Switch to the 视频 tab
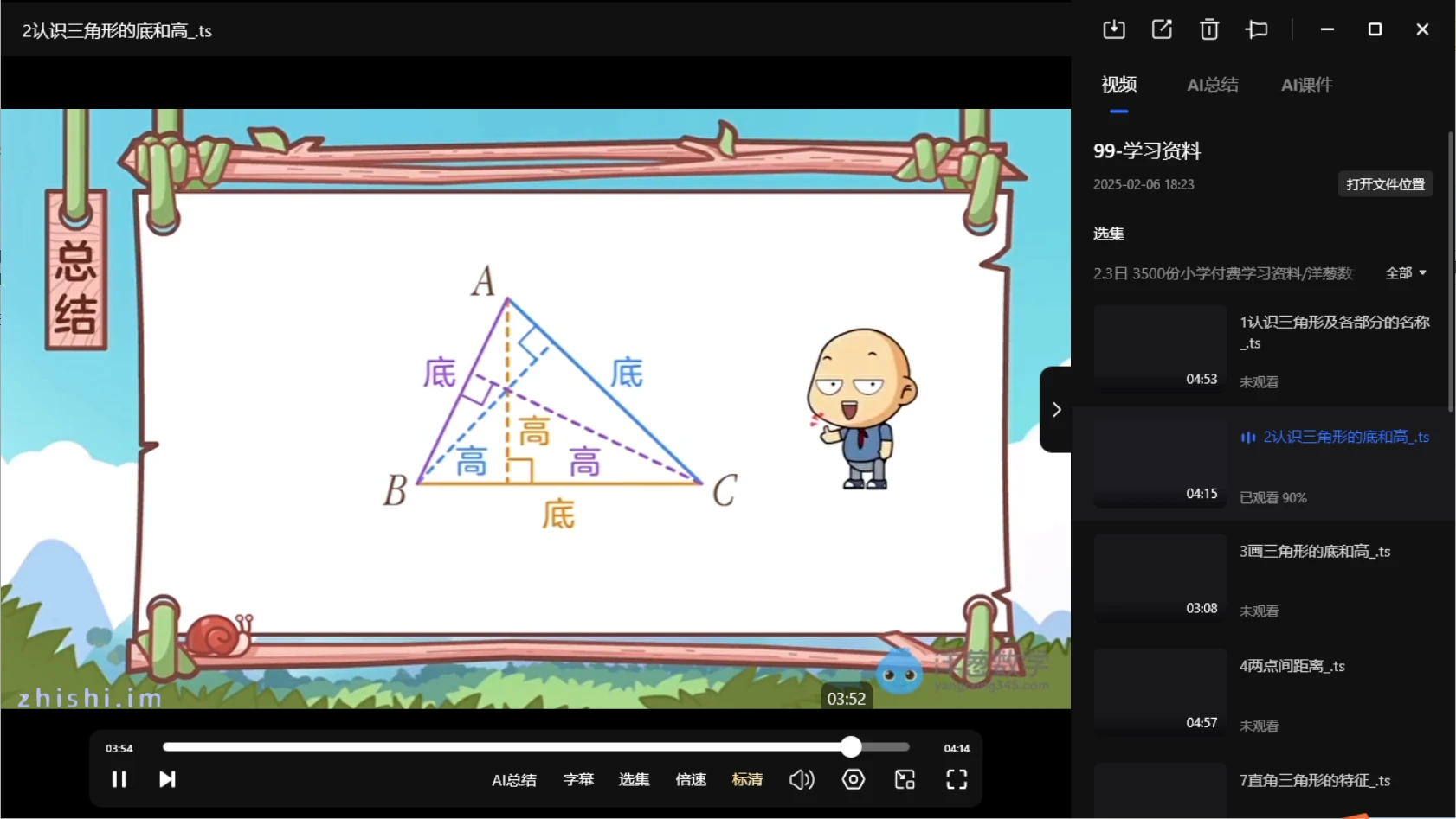This screenshot has width=1456, height=819. point(1118,85)
